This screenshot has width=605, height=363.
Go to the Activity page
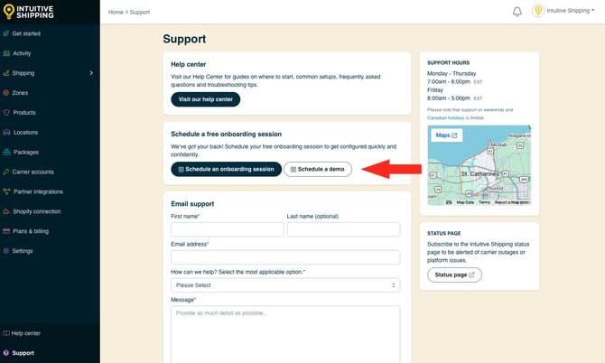click(22, 53)
